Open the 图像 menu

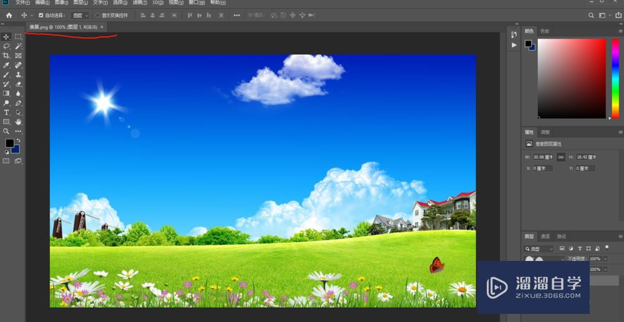pyautogui.click(x=61, y=2)
